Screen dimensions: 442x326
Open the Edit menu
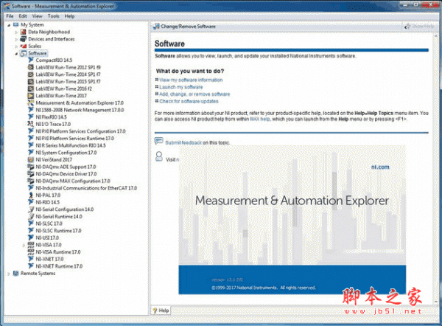(23, 16)
